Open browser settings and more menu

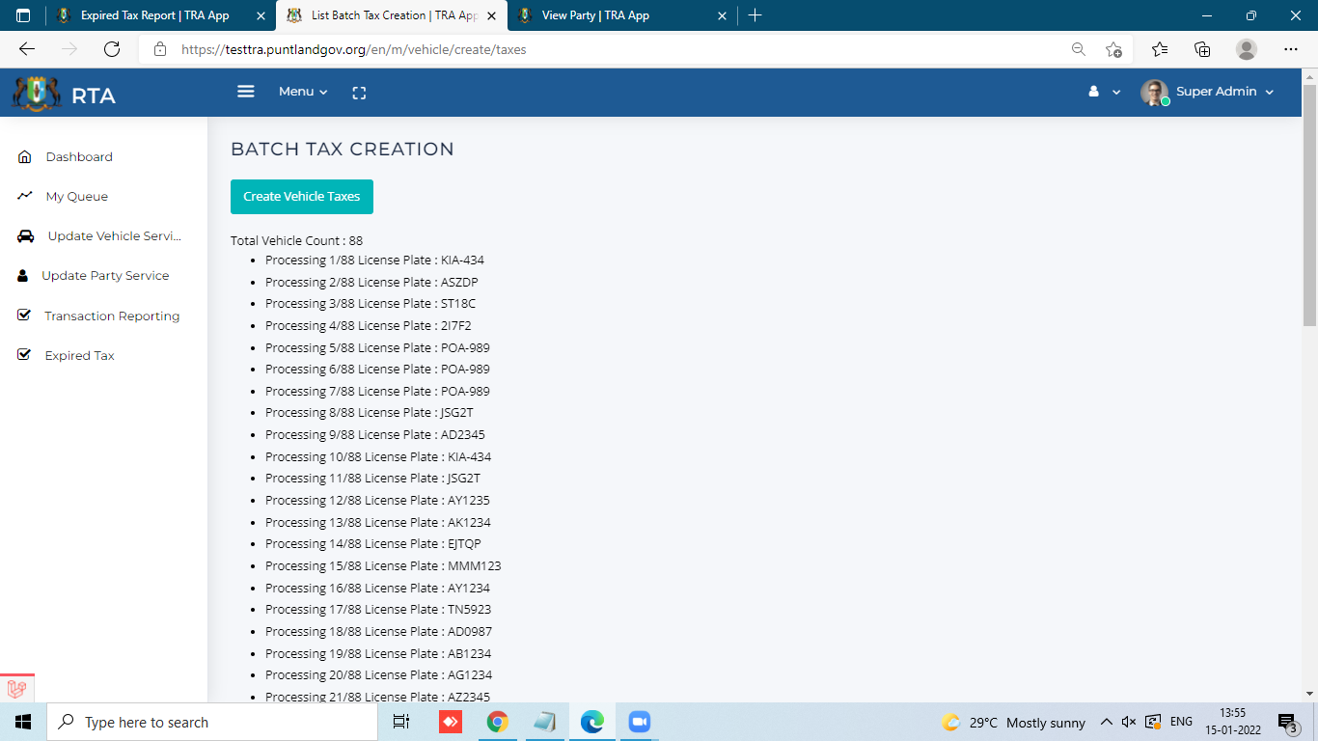1291,49
